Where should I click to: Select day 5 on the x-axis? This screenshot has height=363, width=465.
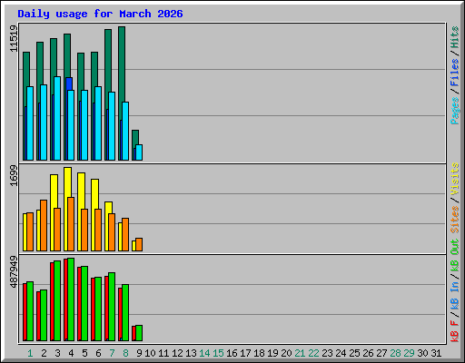click(x=84, y=353)
